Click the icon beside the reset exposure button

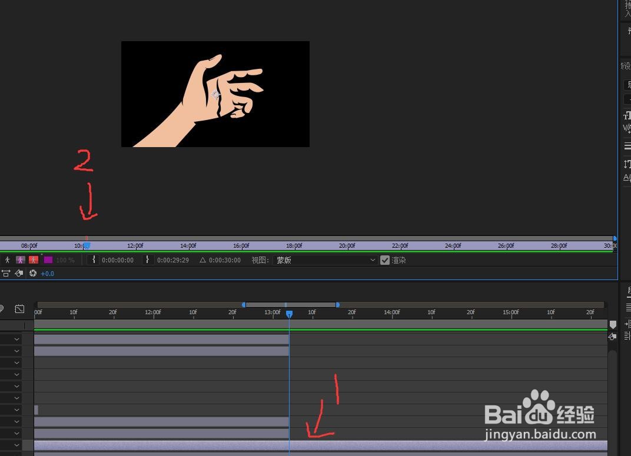coord(19,274)
